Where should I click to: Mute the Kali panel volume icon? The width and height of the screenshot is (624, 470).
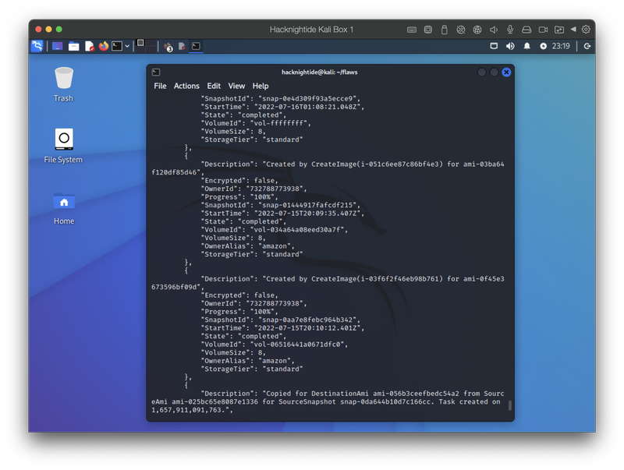(x=510, y=46)
